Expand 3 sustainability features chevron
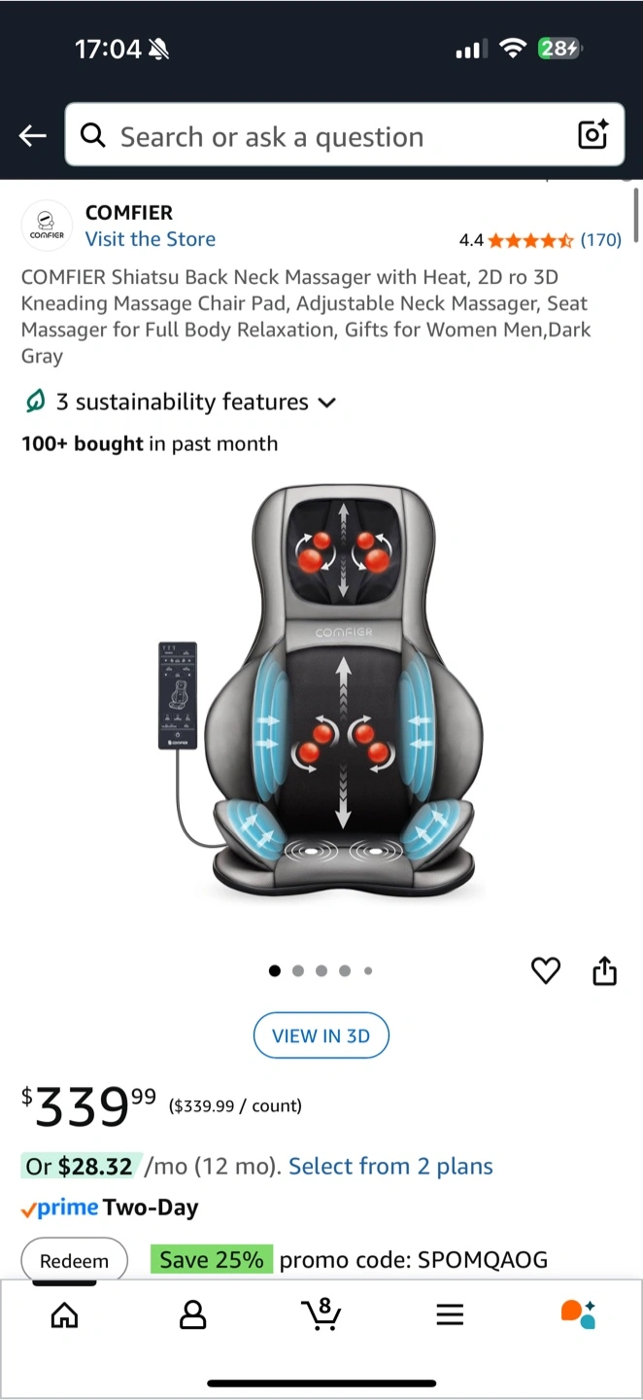643x1400 pixels. [x=327, y=402]
